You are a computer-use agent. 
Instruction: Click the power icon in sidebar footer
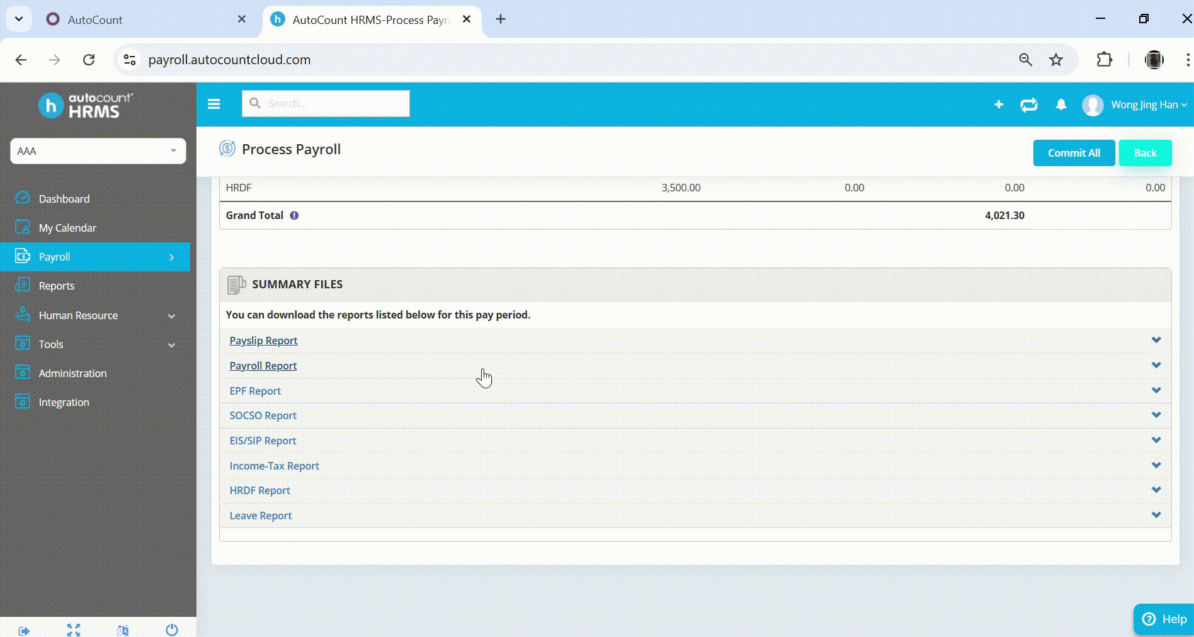[172, 629]
